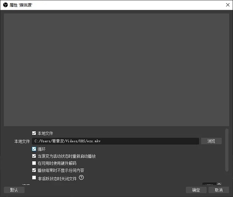Click the 本地文件 label beside the path field
Viewport: 233px width, 197px height.
click(x=22, y=141)
